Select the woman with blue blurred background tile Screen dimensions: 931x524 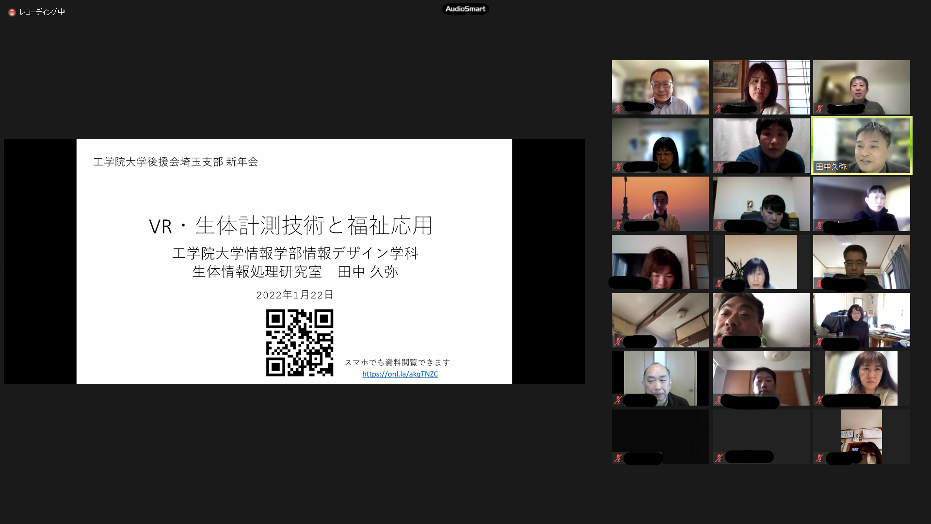click(x=660, y=146)
